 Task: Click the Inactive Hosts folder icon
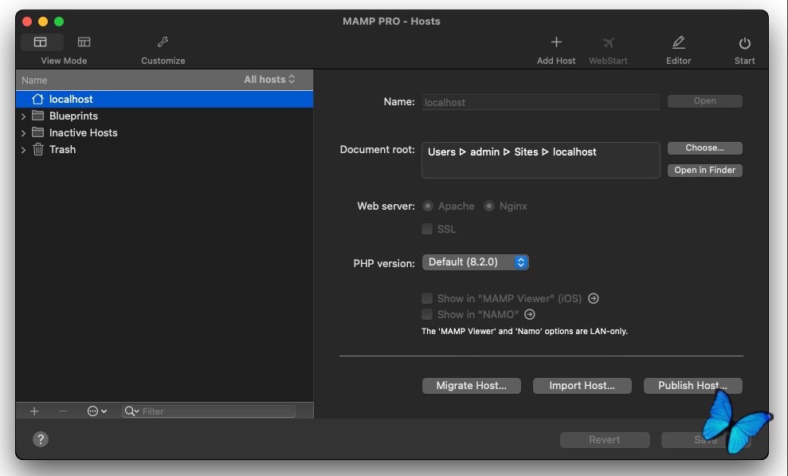(37, 132)
